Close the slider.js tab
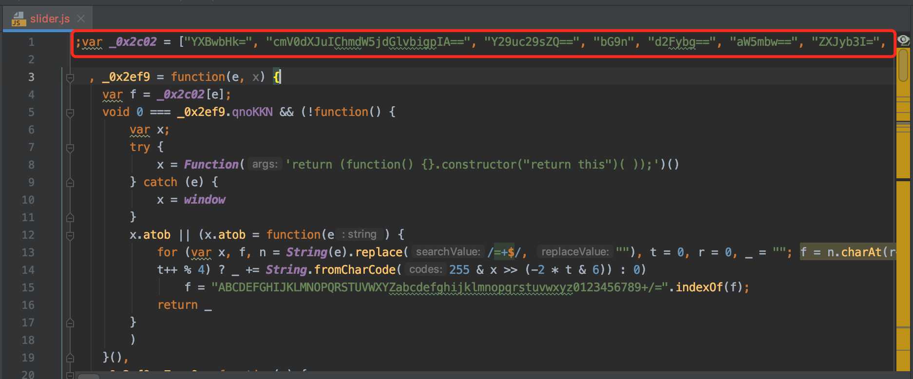This screenshot has height=379, width=913. (81, 19)
